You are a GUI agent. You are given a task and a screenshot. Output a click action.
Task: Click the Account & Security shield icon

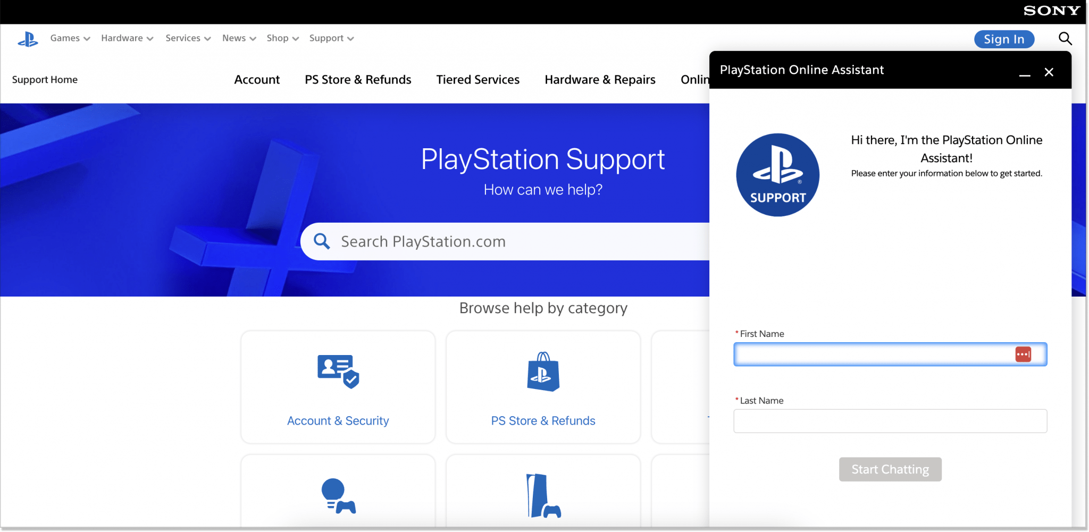(x=337, y=372)
